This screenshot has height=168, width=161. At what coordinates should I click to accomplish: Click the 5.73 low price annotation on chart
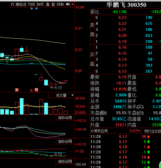[x=58, y=88]
